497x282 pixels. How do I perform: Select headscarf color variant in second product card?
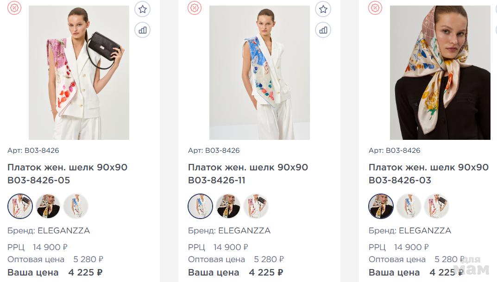click(x=228, y=206)
